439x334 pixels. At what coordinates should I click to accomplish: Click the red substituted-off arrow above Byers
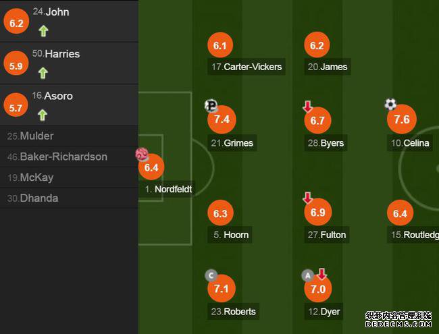pos(308,107)
